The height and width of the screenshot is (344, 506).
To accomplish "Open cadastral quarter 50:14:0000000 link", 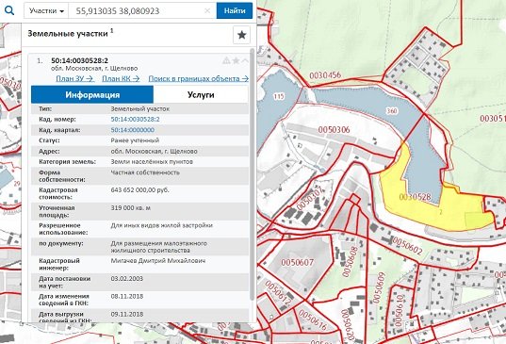I will (x=133, y=130).
